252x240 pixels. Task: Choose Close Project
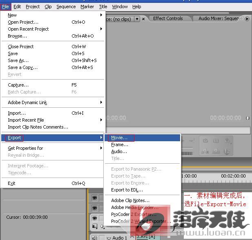click(x=53, y=47)
